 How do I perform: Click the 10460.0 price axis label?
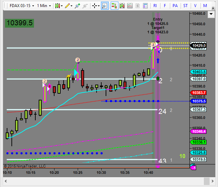click(x=199, y=13)
